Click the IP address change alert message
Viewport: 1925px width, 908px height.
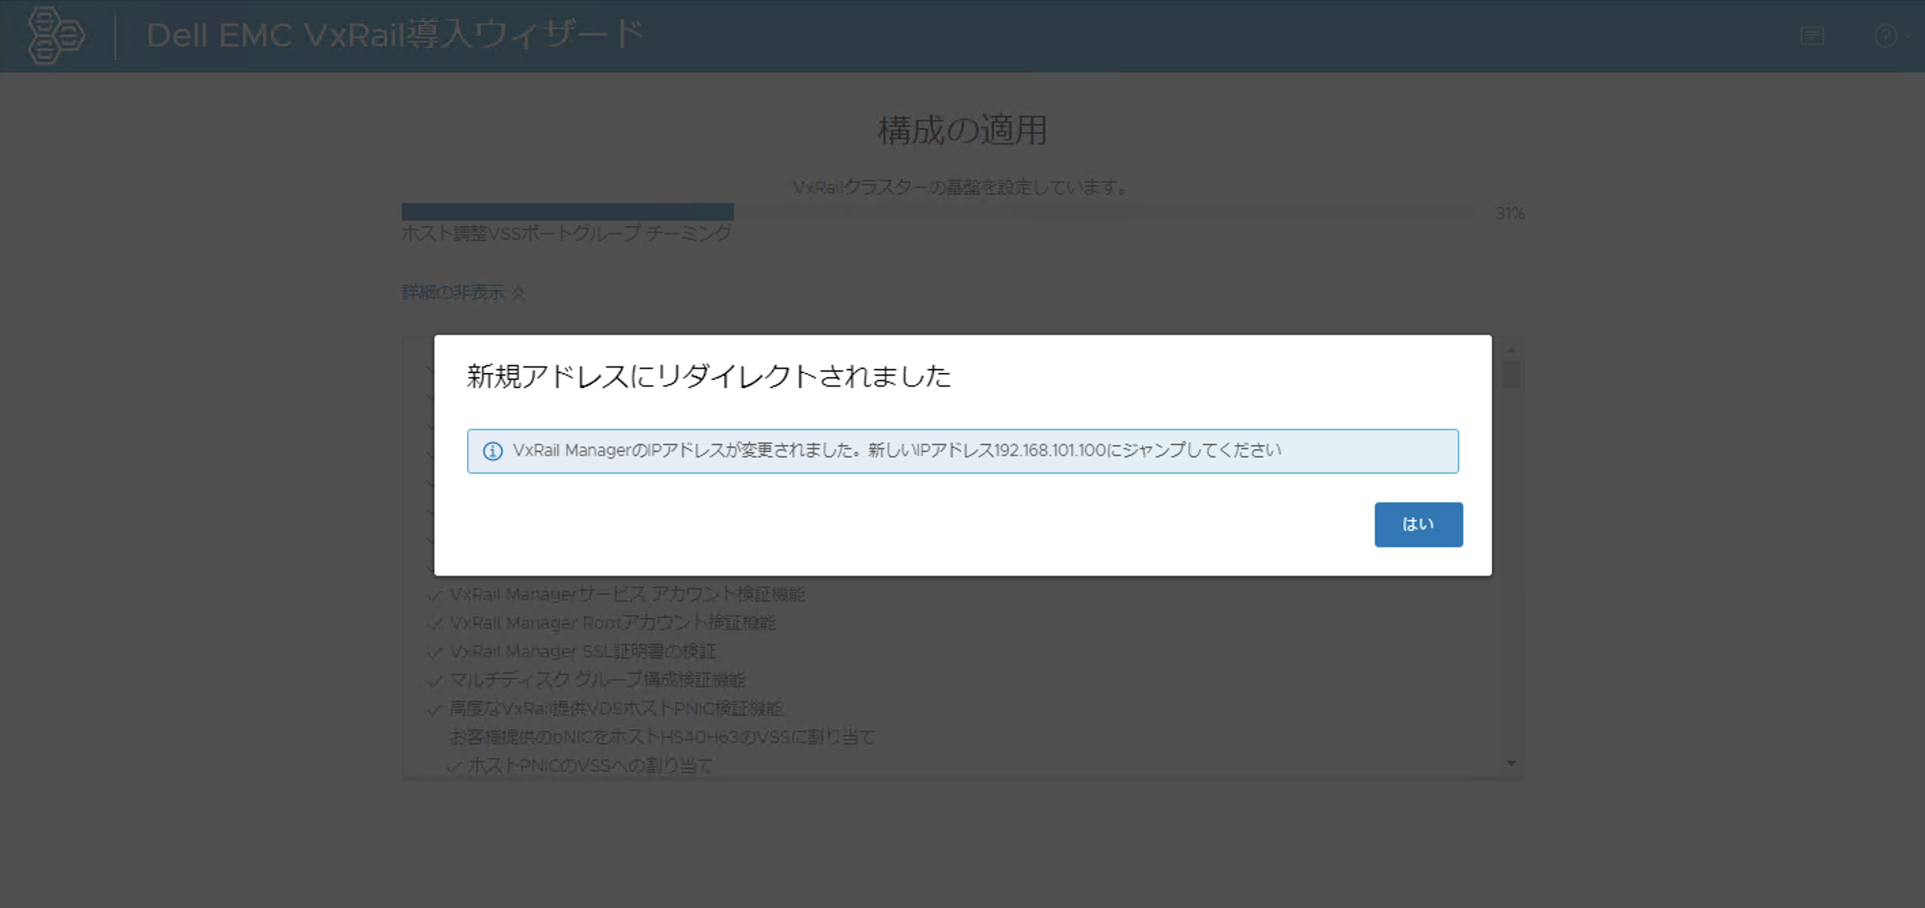[x=896, y=451]
